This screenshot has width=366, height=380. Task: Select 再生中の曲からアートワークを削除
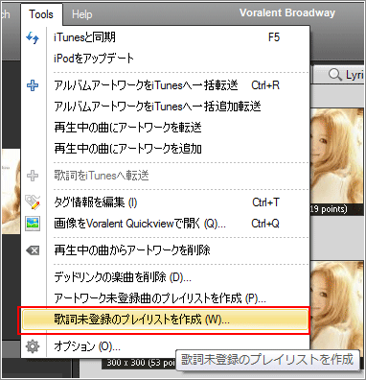click(166, 250)
